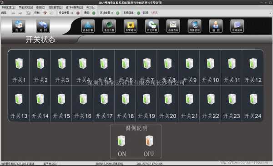Open the 关于[H] menu
This screenshot has width=273, height=166.
[x=91, y=7]
